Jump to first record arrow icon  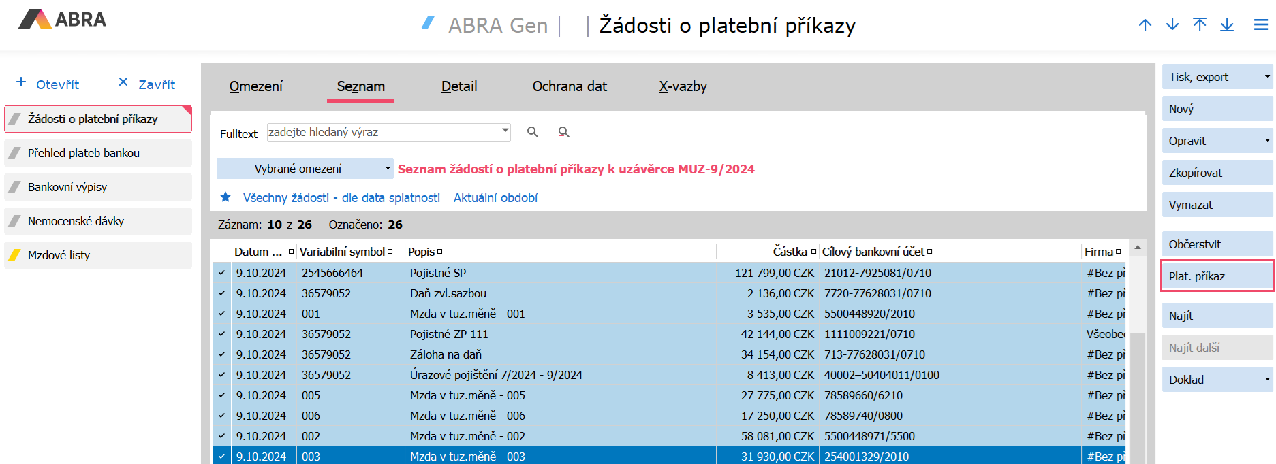[1200, 25]
